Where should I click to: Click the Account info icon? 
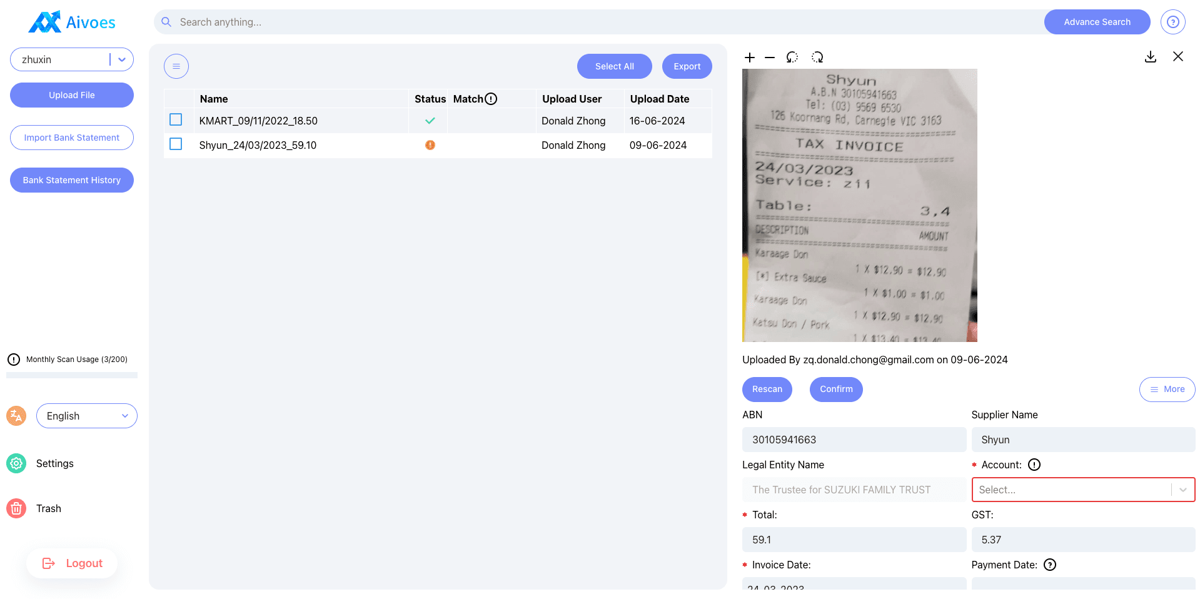[1034, 465]
